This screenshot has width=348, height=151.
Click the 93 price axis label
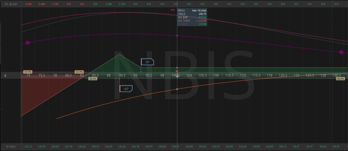coord(135,75)
